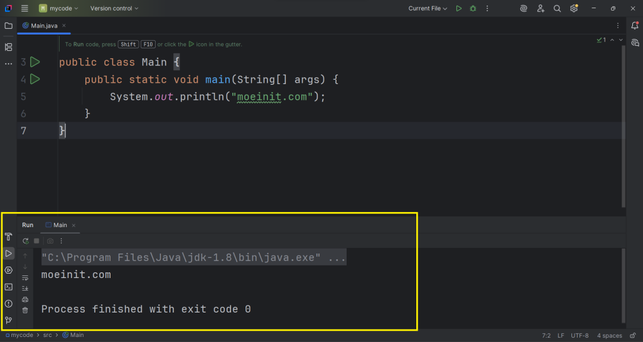Screen dimensions: 643x342
Task: Click the stop process square button
Action: point(36,241)
